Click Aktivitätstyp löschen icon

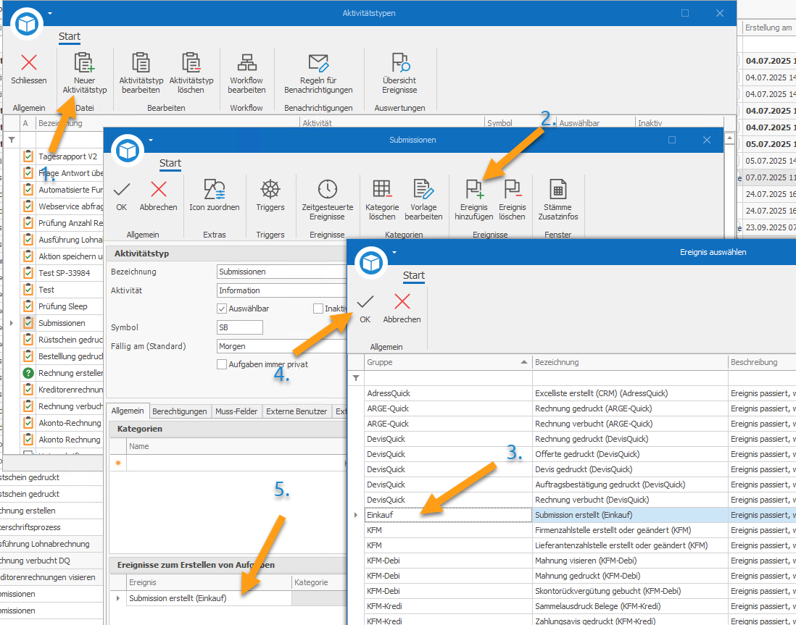191,74
